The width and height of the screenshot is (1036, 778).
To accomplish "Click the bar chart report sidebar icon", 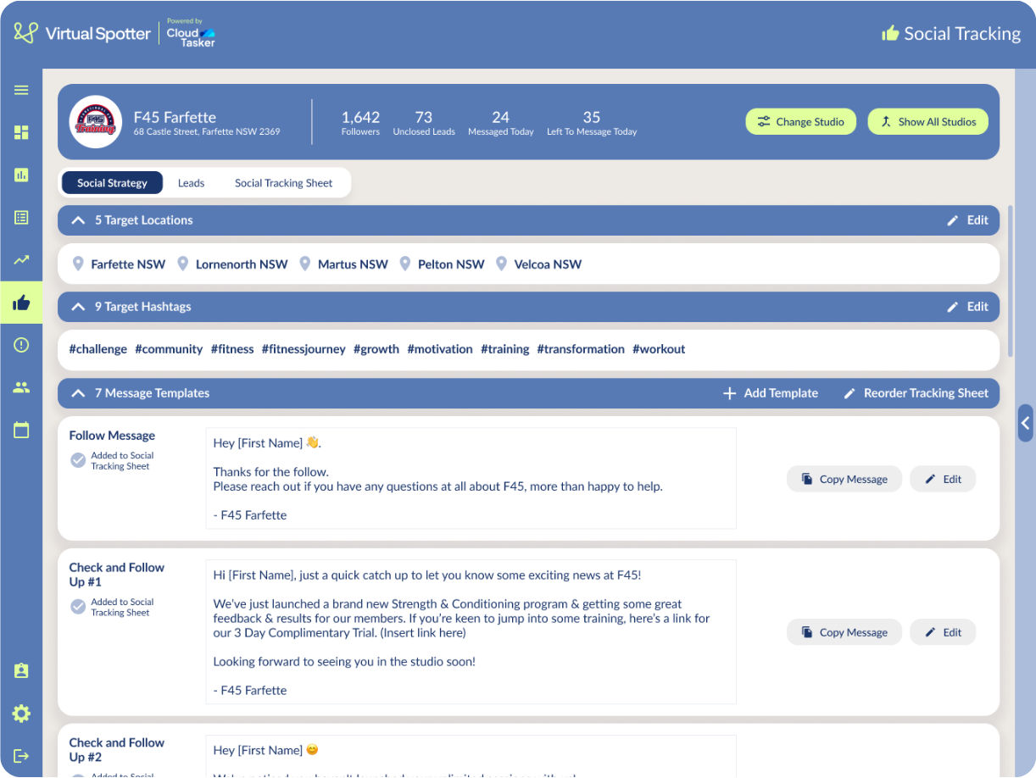I will pyautogui.click(x=21, y=175).
